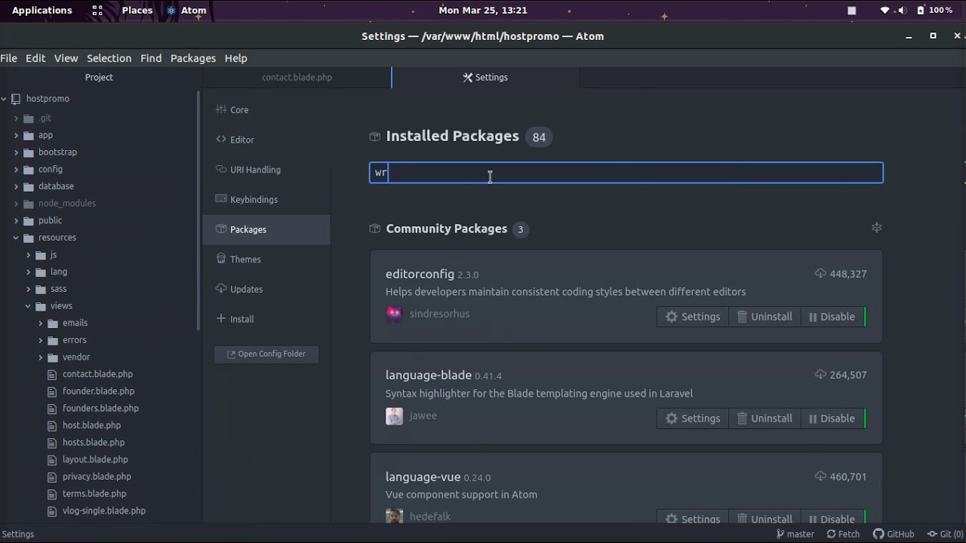
Task: Switch to the contact.blade.php tab
Action: click(x=297, y=77)
